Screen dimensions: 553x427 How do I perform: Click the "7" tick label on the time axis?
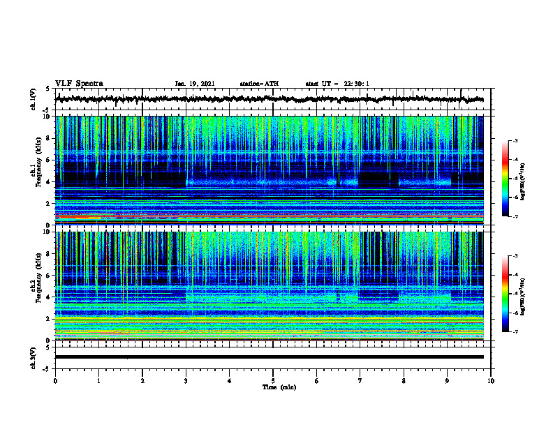360,381
